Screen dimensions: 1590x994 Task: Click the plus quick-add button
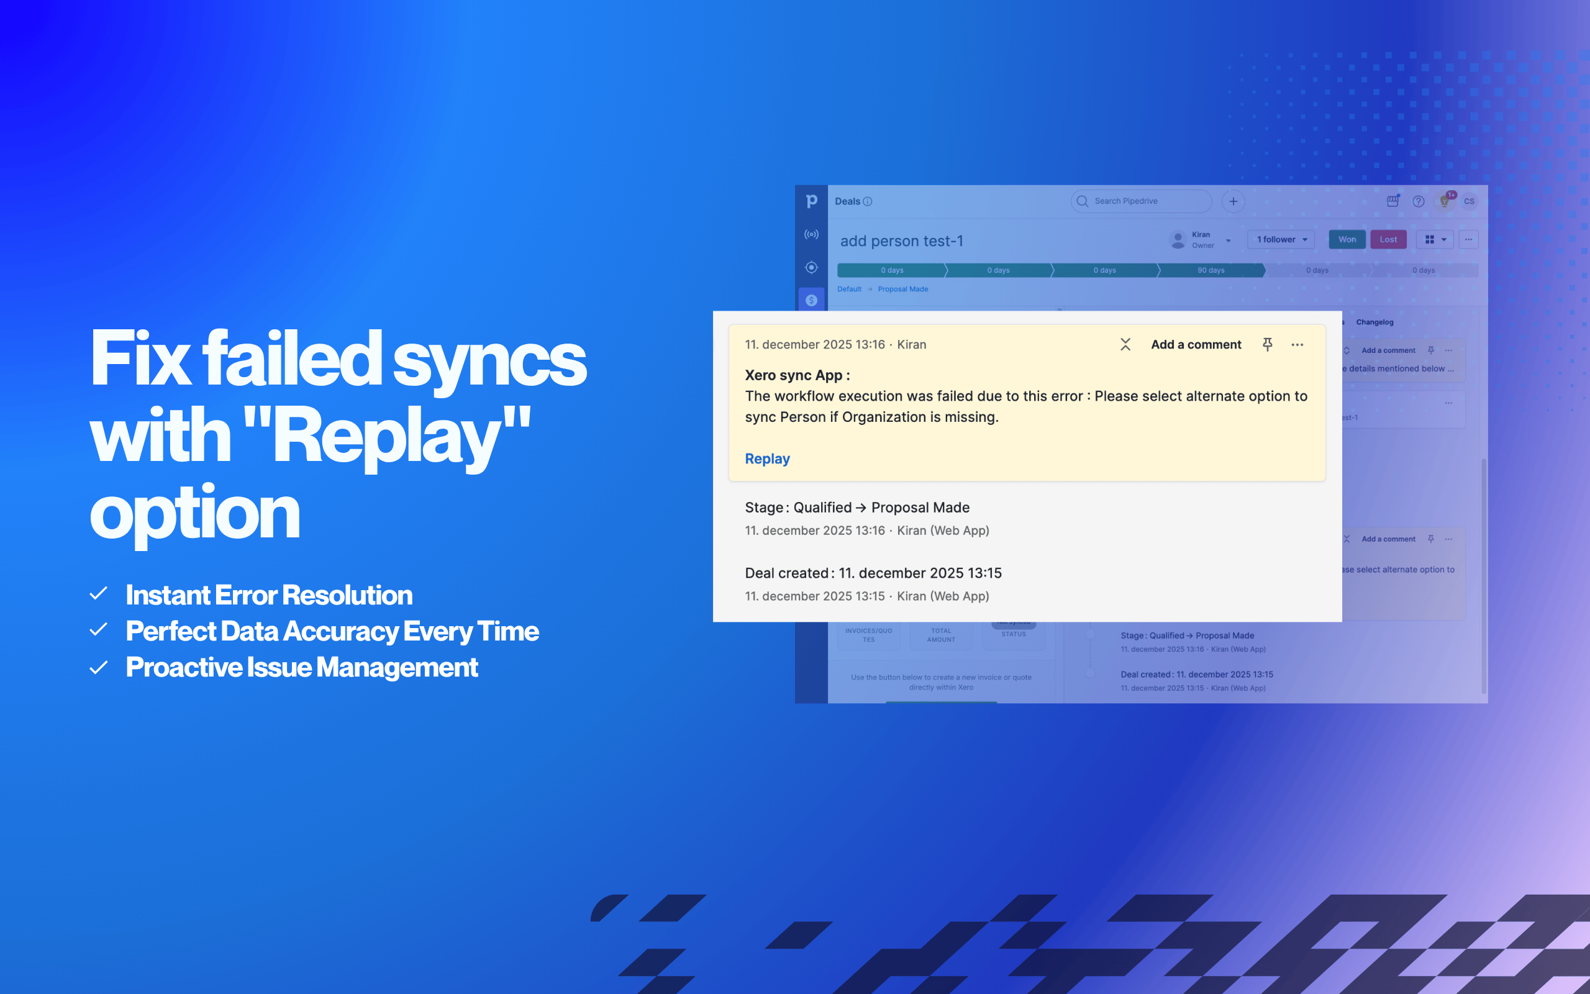tap(1233, 202)
